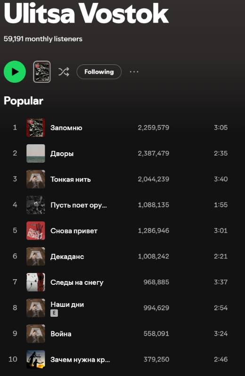
Task: Click the Тонкая нить cover art
Action: [36, 179]
